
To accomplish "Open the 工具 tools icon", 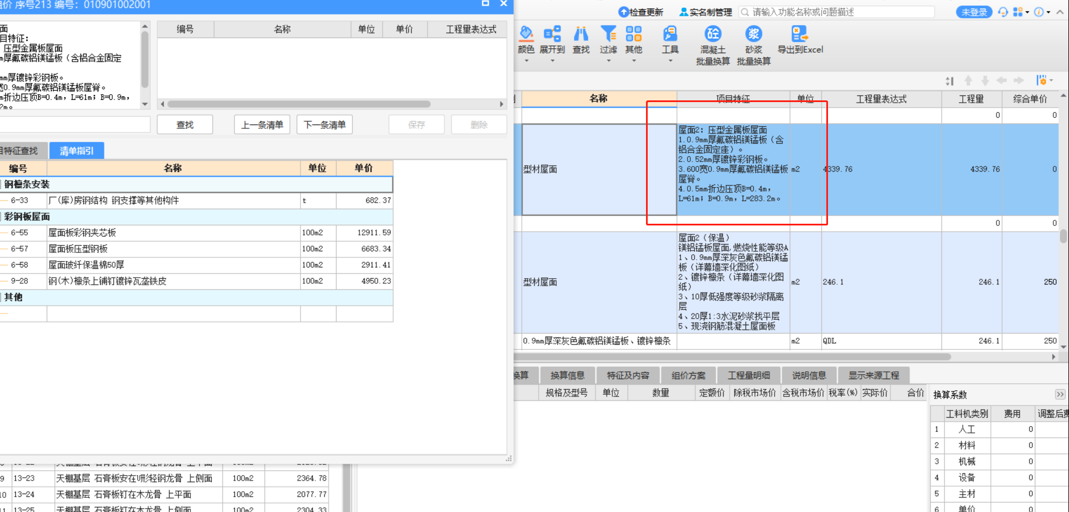I will tap(670, 35).
